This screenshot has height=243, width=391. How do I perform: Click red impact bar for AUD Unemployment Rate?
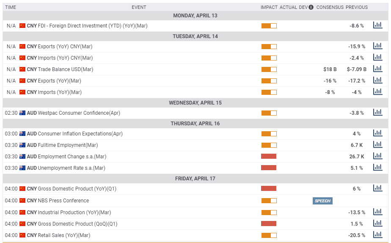[269, 168]
